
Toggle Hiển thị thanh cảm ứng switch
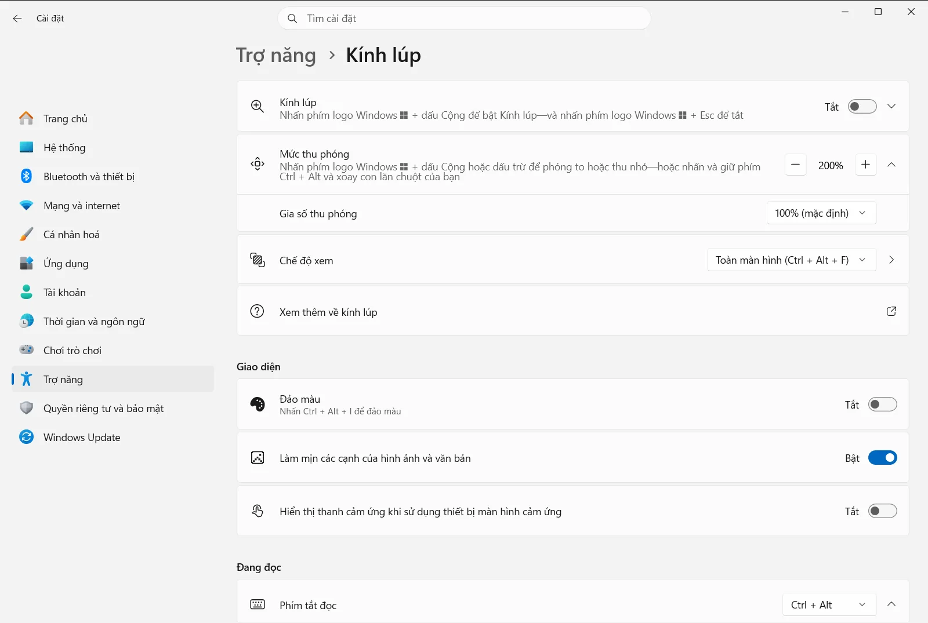(x=883, y=511)
